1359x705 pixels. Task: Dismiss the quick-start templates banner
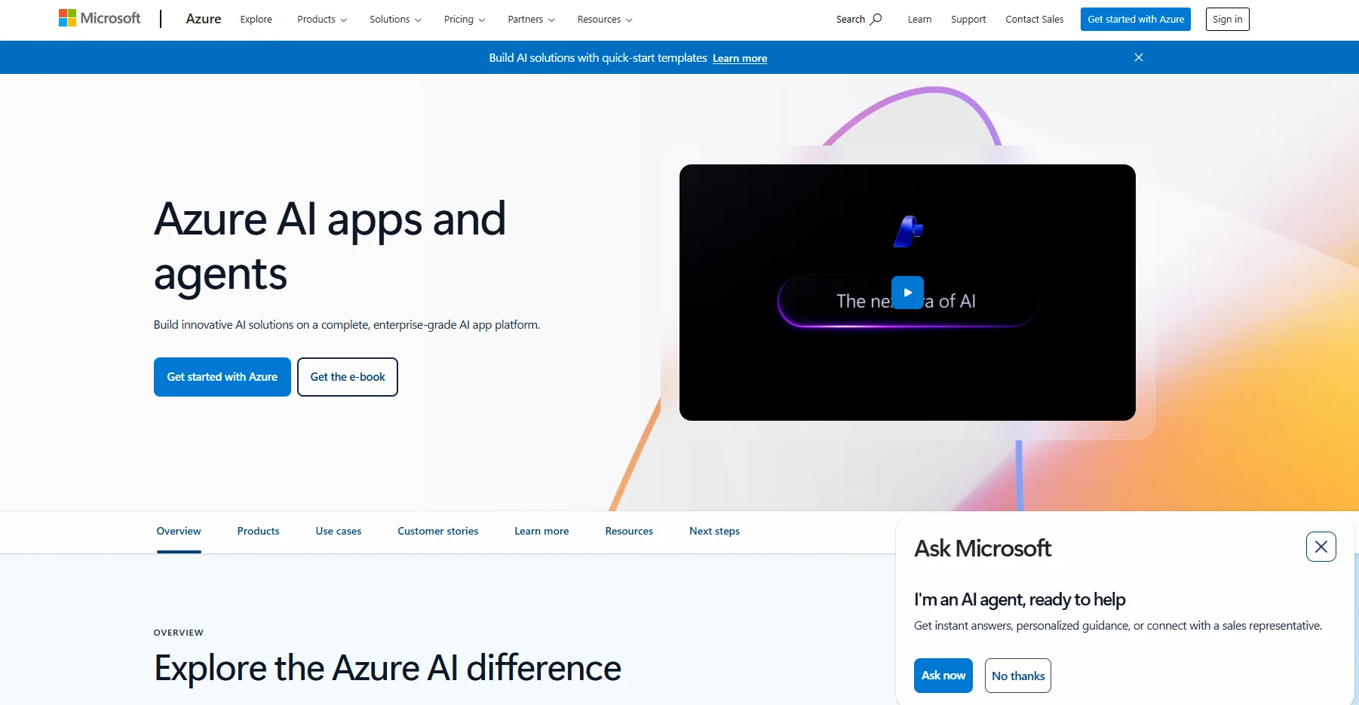(1139, 57)
